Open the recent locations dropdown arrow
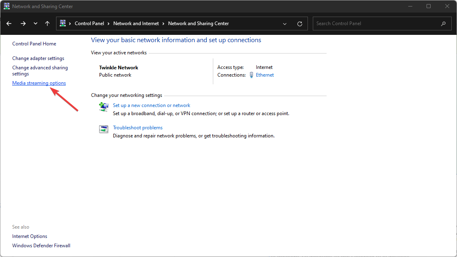457x257 pixels. tap(35, 24)
